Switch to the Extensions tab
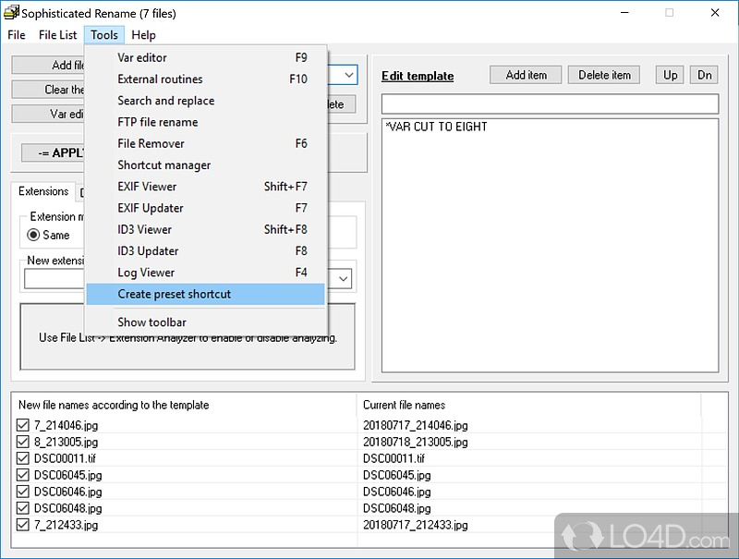 click(x=43, y=191)
